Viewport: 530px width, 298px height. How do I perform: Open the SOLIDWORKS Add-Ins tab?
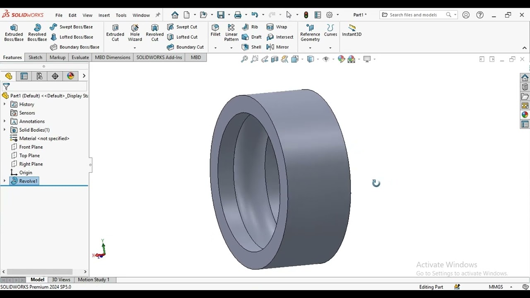click(x=159, y=58)
